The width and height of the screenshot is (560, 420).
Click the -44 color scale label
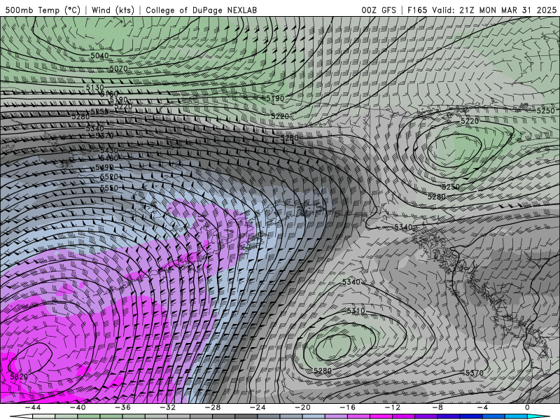pyautogui.click(x=32, y=407)
